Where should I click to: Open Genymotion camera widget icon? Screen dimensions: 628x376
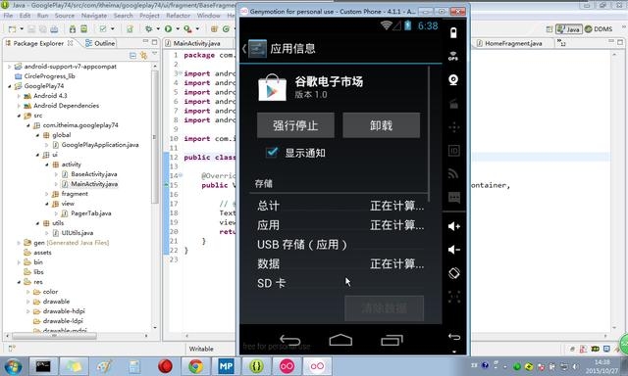453,79
